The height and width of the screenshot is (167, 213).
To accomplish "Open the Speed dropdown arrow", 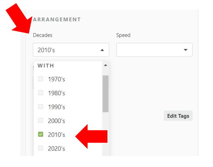I will point(185,50).
